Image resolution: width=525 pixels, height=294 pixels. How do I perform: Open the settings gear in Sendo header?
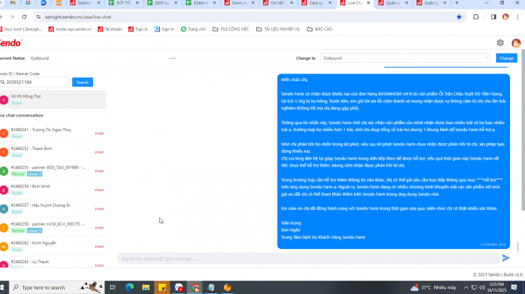(x=500, y=43)
